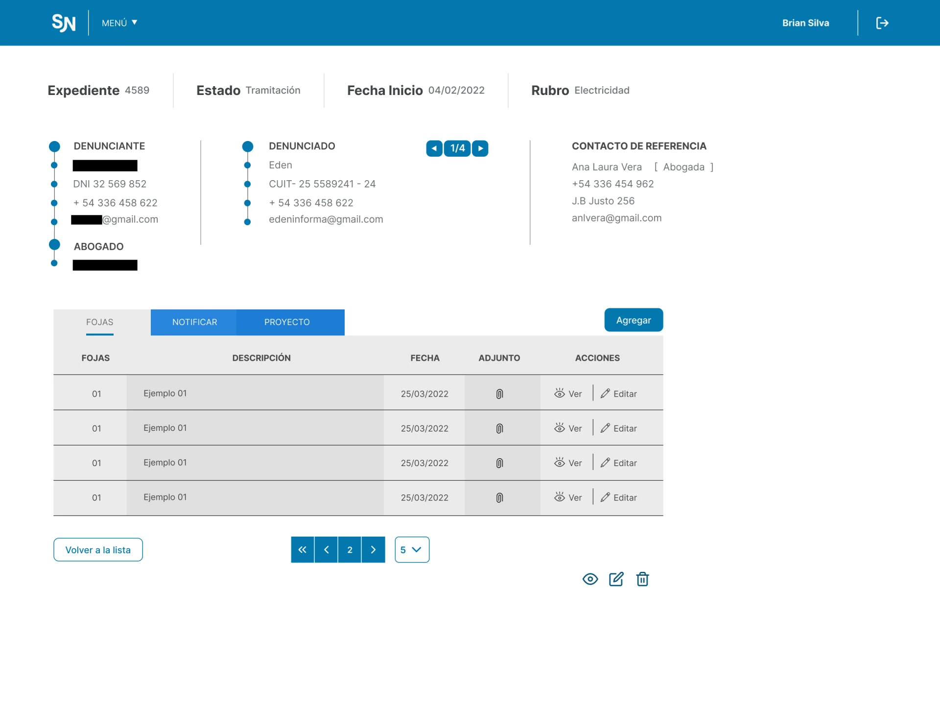Click the DESCRIPCIÓN column header
940x705 pixels.
pos(261,358)
